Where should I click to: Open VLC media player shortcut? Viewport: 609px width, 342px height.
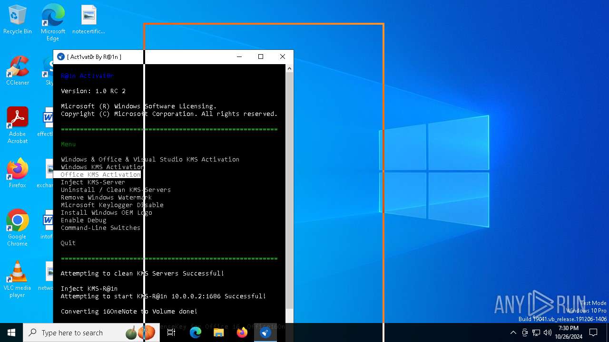[18, 279]
